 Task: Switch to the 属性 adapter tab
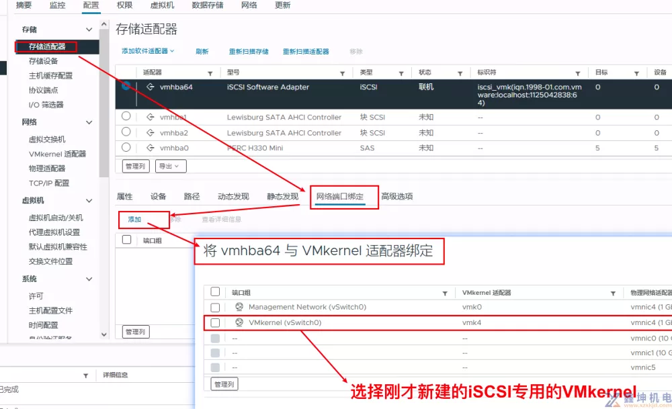point(125,196)
